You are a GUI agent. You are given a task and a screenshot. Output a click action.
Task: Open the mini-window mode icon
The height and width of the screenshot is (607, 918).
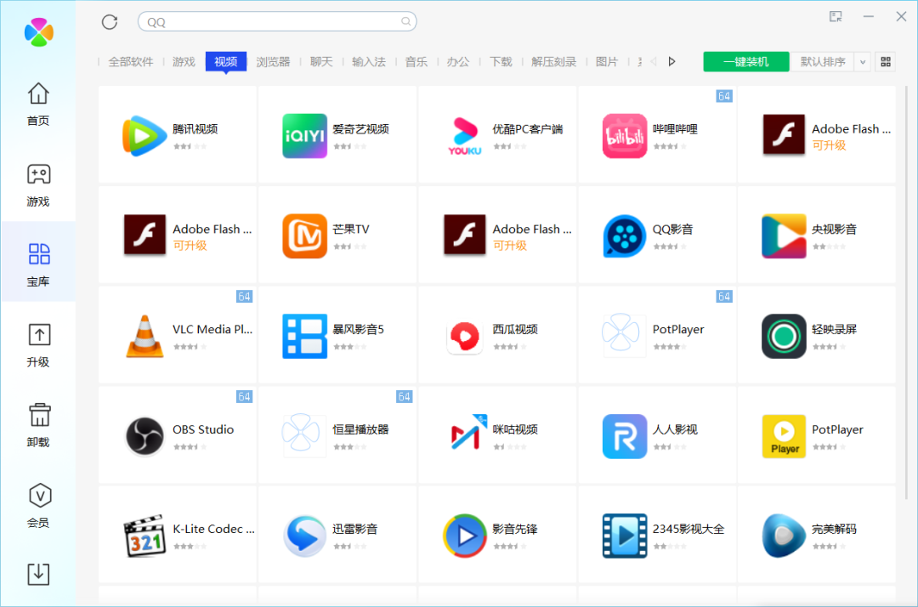[x=836, y=17]
